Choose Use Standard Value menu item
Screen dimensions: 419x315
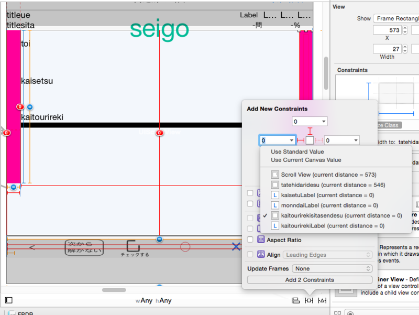click(x=297, y=151)
